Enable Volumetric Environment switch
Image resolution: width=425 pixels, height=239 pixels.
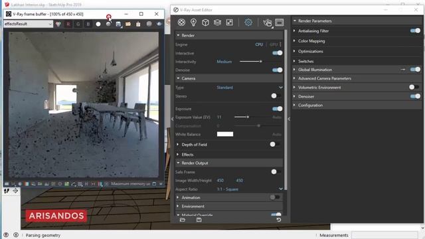point(414,87)
